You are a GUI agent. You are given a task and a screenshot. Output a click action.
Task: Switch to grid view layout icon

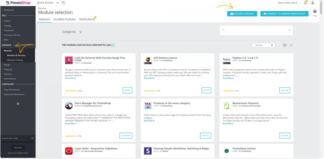point(284,45)
